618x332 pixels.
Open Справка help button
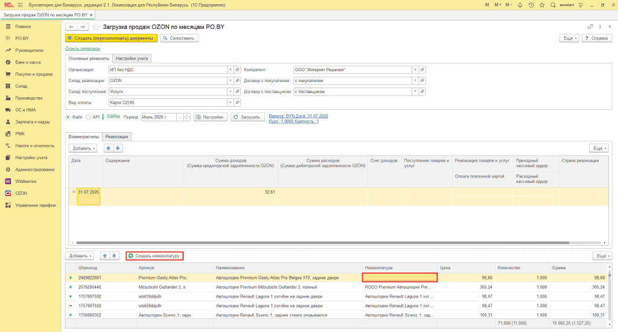click(x=597, y=38)
